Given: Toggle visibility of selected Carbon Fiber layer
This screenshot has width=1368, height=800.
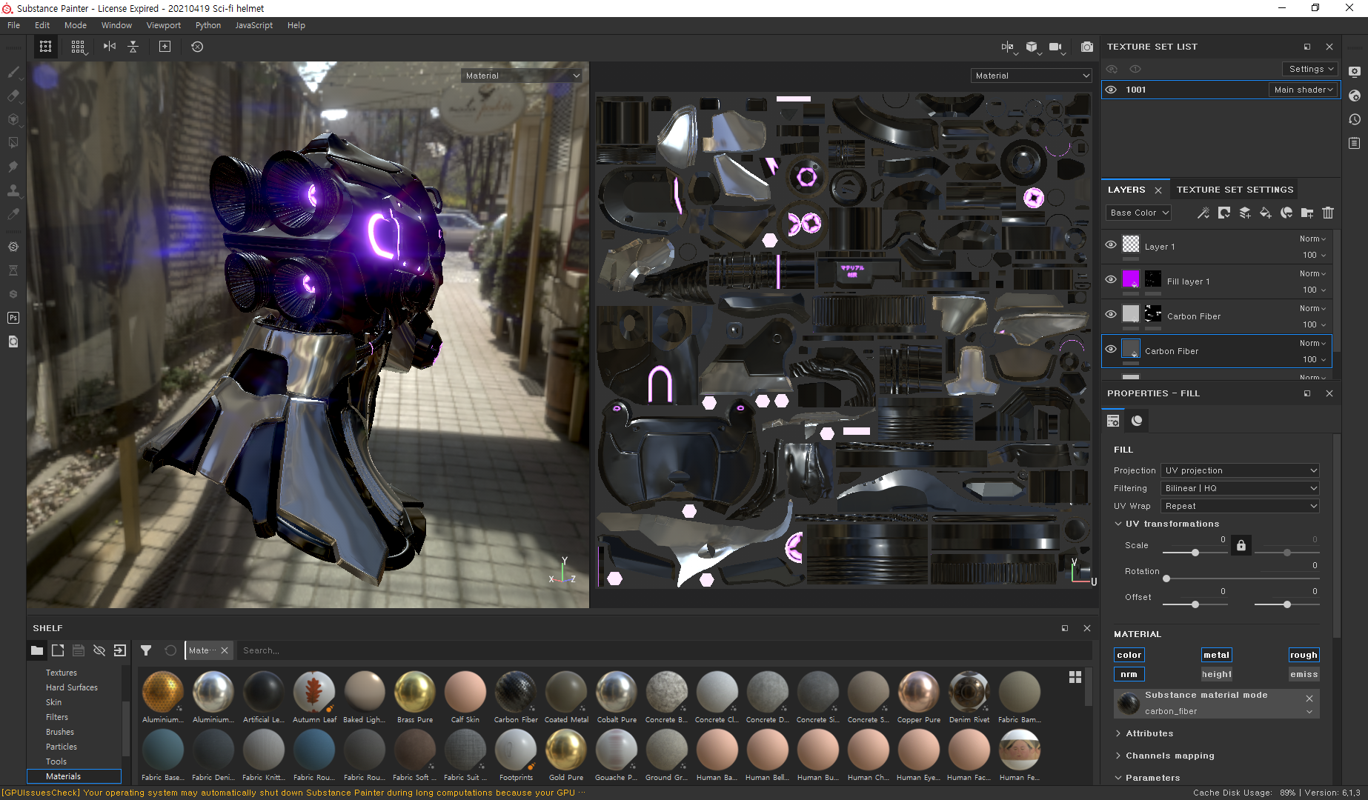Looking at the screenshot, I should click(x=1111, y=349).
